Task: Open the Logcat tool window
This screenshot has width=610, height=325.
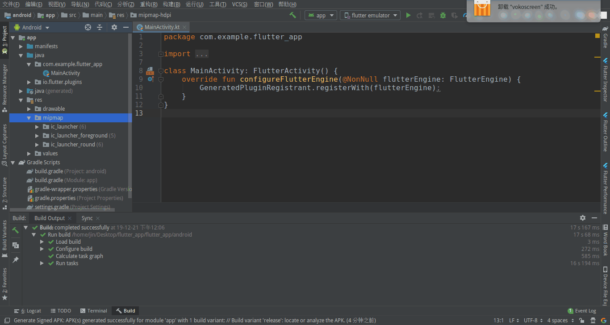Action: 28,311
